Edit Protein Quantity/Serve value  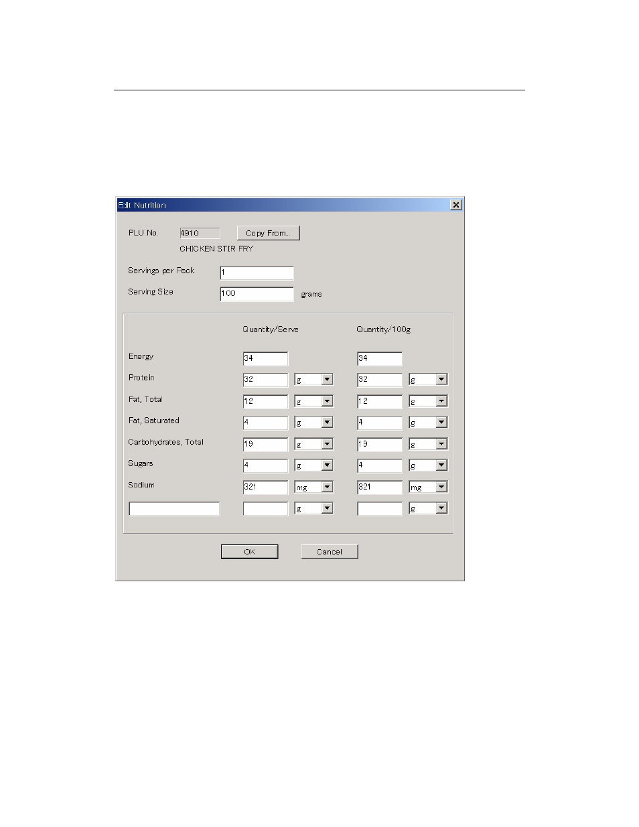265,380
